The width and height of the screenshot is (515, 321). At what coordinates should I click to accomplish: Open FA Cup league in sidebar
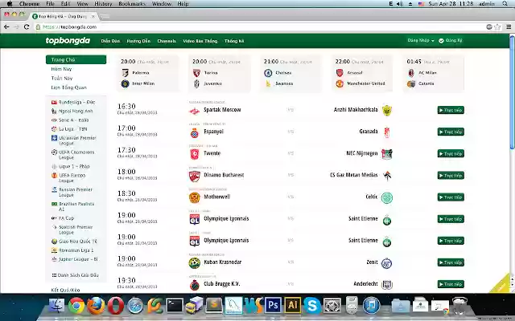click(x=63, y=218)
